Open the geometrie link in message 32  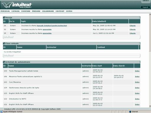pyautogui.click(x=47, y=29)
